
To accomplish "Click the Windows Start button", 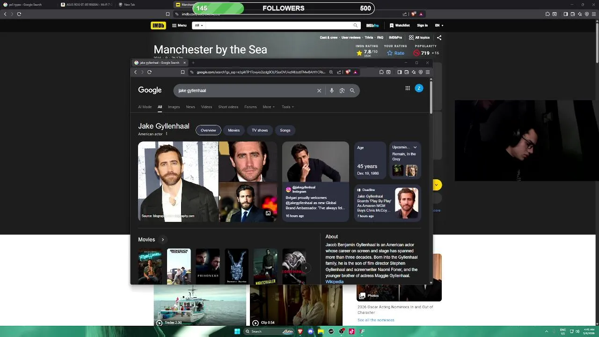I will tap(237, 331).
